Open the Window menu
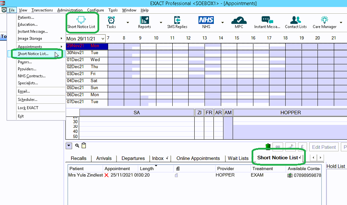This screenshot has height=205, width=347. tap(129, 10)
